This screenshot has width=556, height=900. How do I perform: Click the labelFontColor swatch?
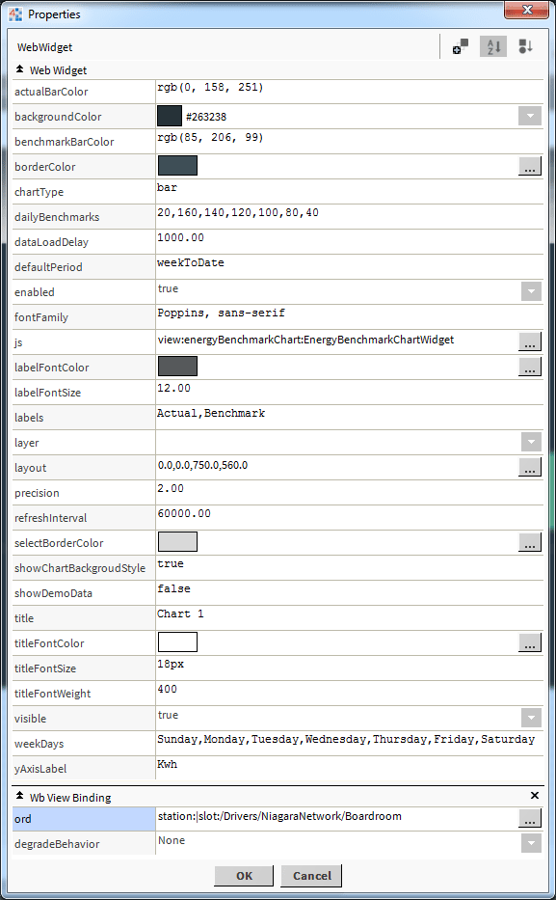coord(177,367)
